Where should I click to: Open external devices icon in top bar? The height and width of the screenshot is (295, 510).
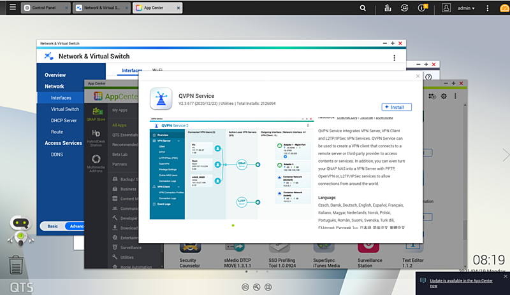(x=404, y=8)
